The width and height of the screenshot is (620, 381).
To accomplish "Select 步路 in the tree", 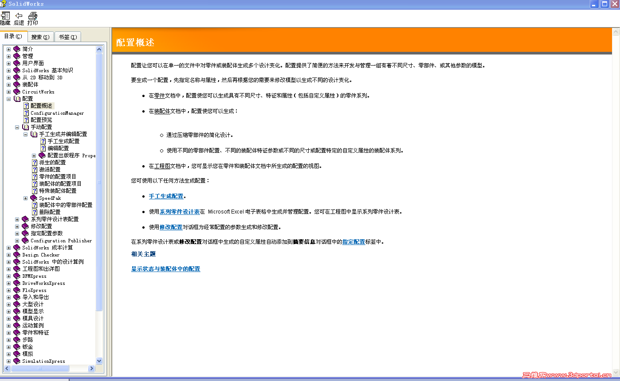I will [27, 340].
